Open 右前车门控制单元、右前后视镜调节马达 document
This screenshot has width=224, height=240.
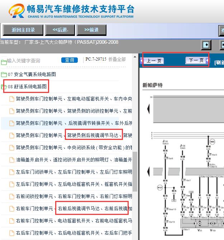(74, 209)
